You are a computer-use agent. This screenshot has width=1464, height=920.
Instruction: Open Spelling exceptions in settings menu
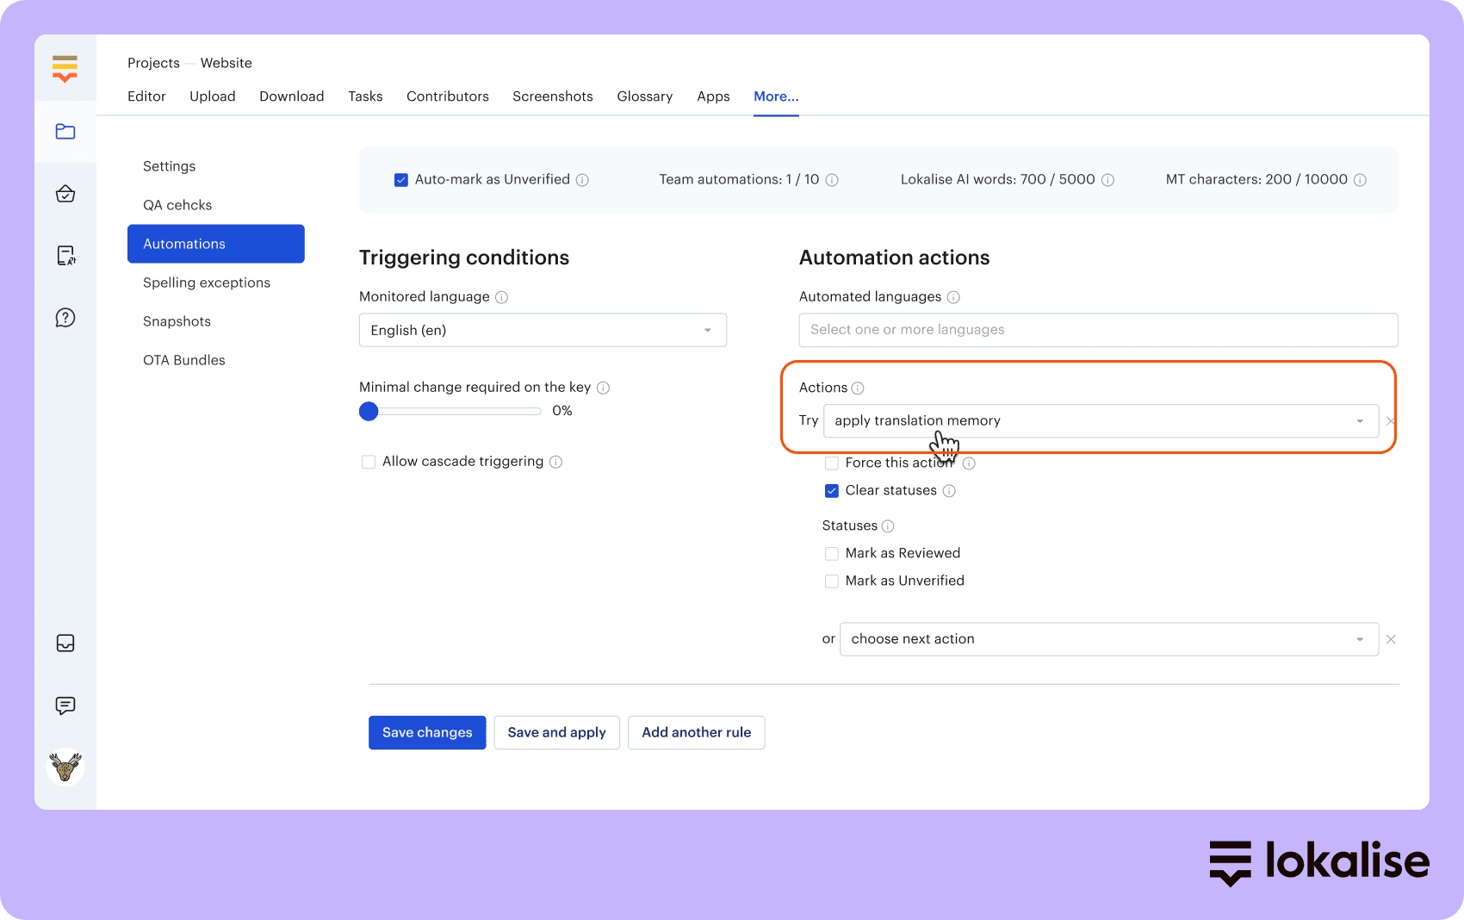tap(207, 283)
